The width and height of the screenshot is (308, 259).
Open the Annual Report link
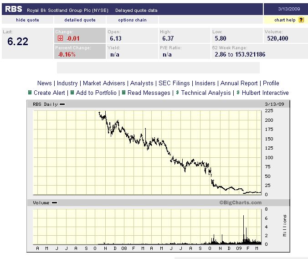point(239,83)
